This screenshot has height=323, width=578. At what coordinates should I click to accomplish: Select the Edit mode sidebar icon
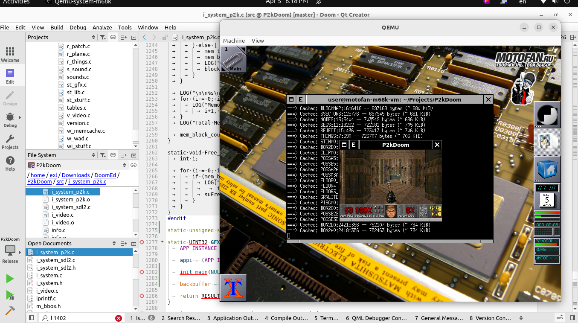pyautogui.click(x=10, y=76)
